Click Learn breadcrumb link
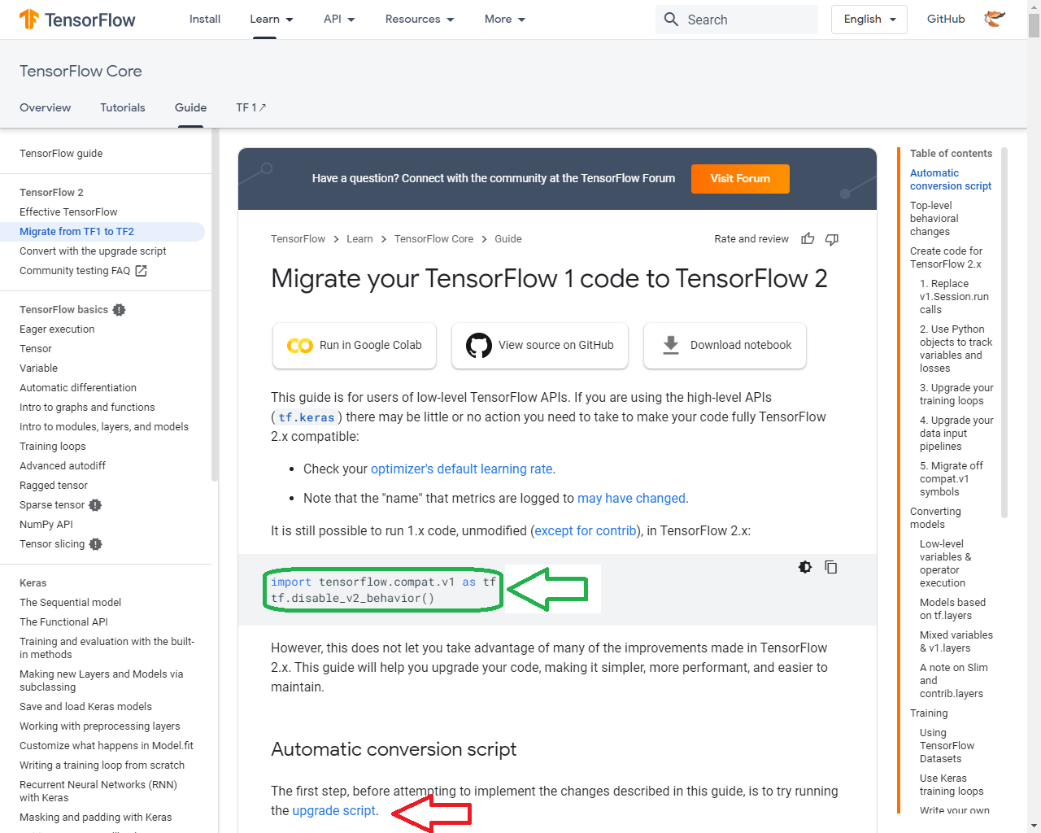This screenshot has height=833, width=1041. [359, 239]
